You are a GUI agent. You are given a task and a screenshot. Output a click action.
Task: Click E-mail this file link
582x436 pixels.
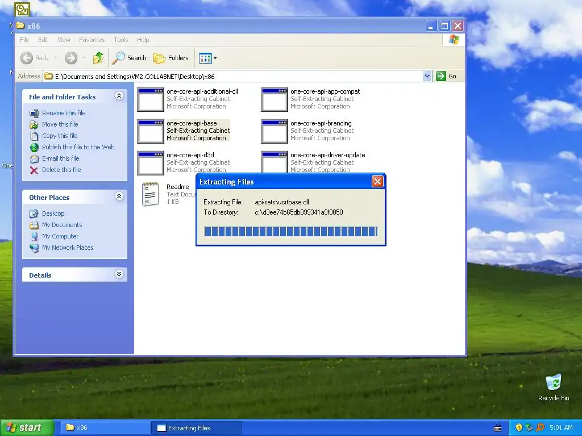pyautogui.click(x=60, y=158)
